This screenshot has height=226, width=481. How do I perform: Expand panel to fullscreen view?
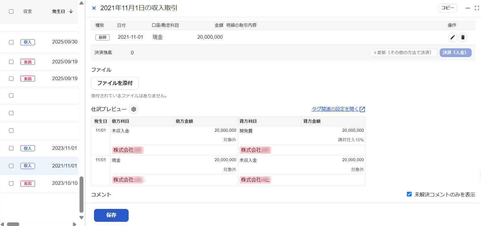pyautogui.click(x=477, y=8)
